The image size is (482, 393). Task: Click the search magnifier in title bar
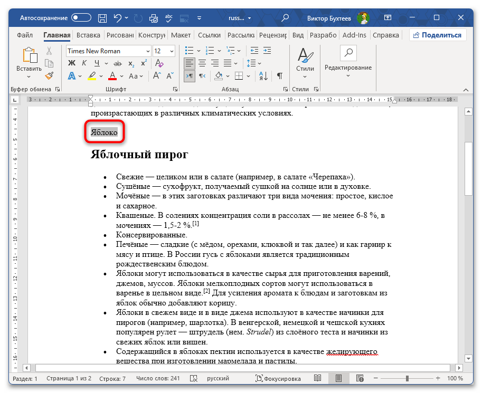click(285, 18)
